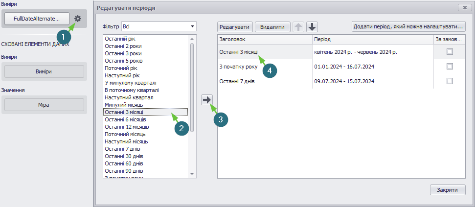Move selected period down with arrow
This screenshot has height=207, width=475.
(312, 27)
